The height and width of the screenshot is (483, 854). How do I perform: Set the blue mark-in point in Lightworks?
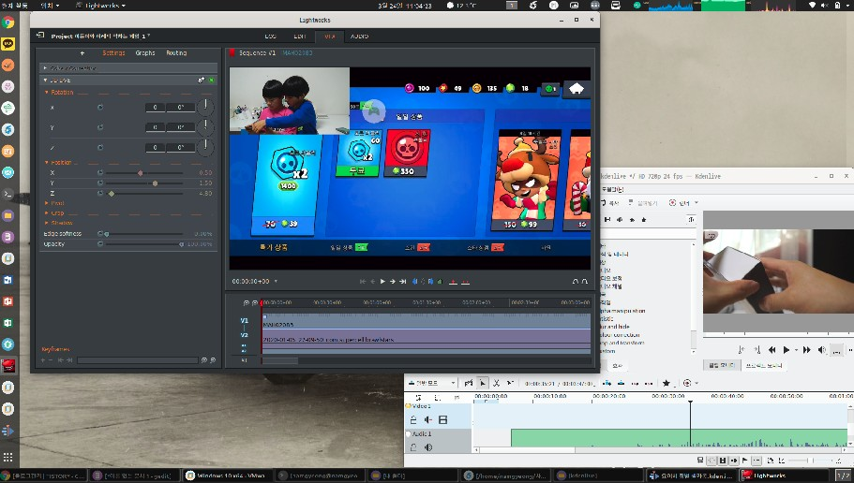(414, 281)
